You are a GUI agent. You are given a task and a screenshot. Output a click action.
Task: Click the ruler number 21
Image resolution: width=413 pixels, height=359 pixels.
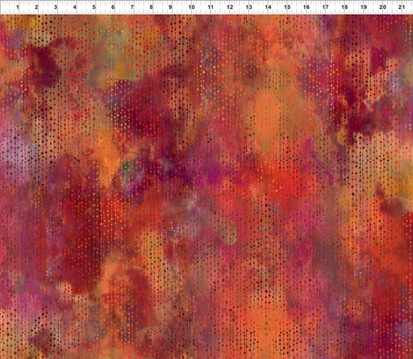tap(402, 7)
